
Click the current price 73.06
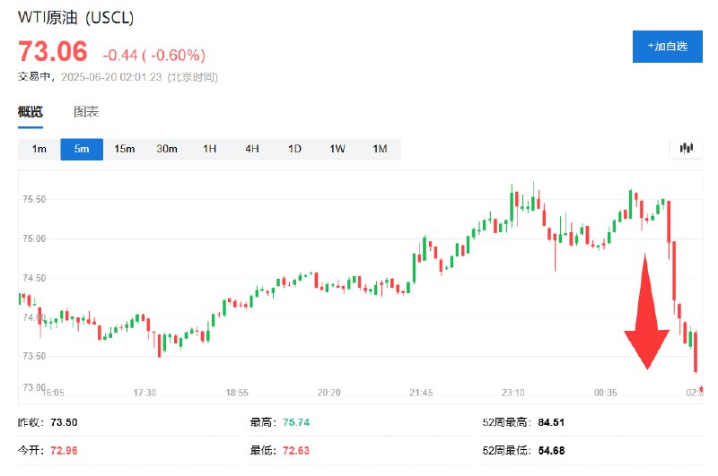pos(53,51)
